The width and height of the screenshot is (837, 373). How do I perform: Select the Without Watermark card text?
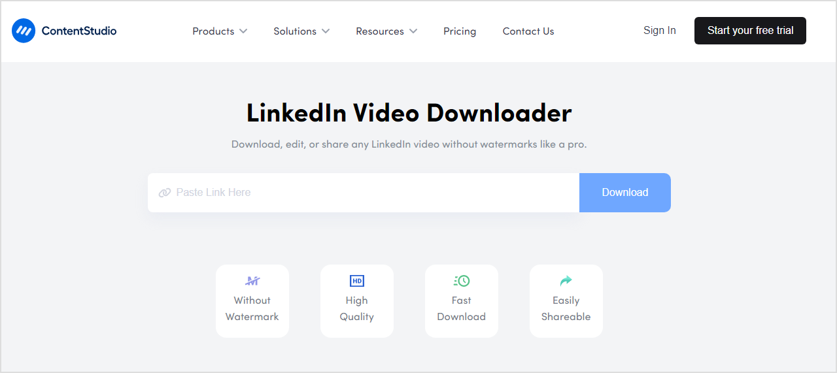point(252,308)
